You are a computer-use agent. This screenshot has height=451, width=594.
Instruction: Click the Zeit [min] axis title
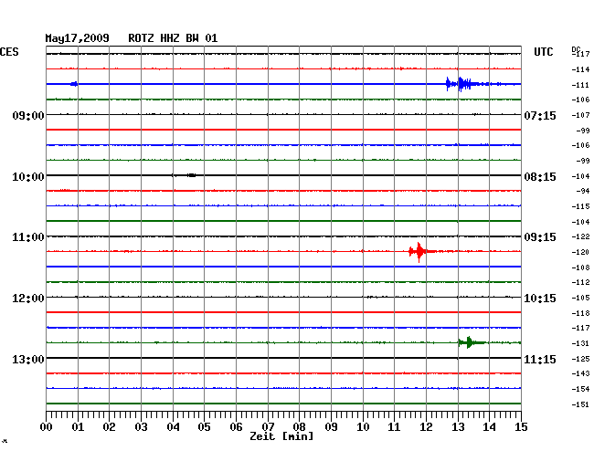click(x=281, y=436)
